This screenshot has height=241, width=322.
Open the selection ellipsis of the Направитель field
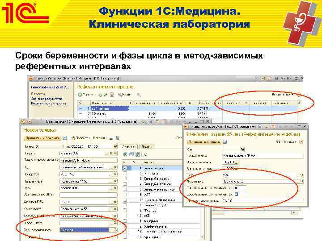(x=111, y=181)
